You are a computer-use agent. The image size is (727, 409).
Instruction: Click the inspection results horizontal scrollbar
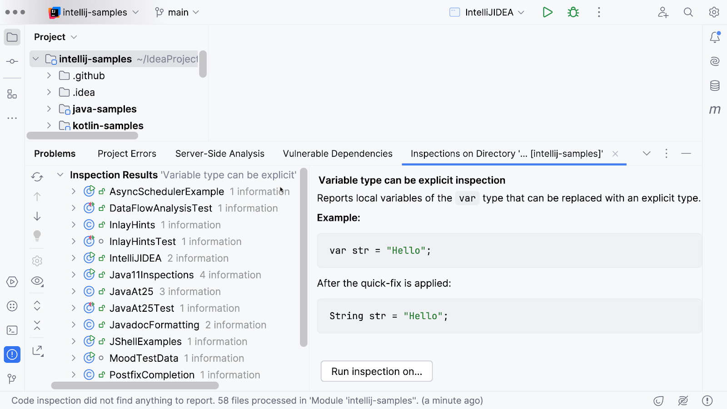135,386
